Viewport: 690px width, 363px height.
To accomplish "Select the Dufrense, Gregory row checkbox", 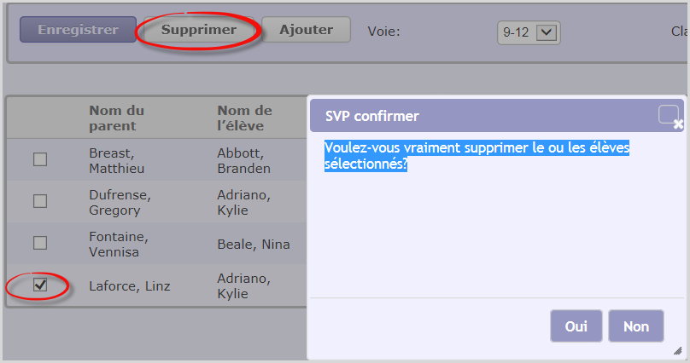I will [40, 201].
